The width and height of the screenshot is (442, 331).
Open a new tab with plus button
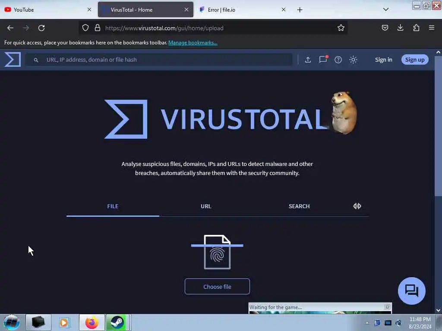tap(300, 10)
